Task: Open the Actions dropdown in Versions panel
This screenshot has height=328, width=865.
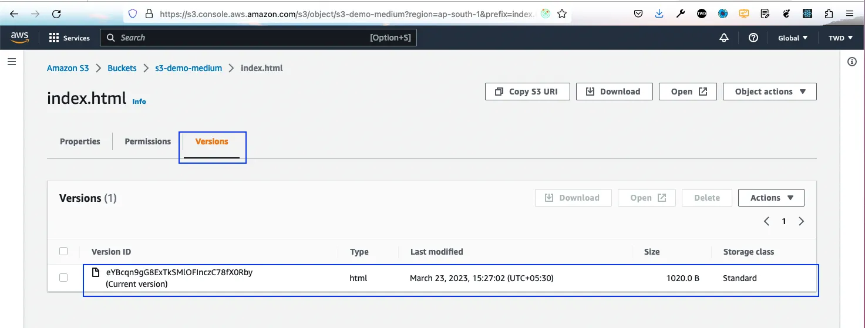Action: click(771, 198)
